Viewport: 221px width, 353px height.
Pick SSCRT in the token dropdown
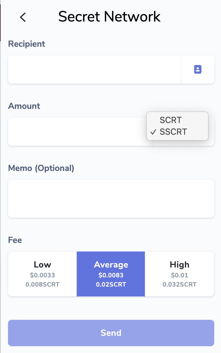coord(173,132)
